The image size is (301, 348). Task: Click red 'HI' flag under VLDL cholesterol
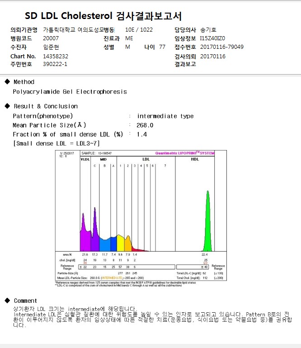click(85, 263)
